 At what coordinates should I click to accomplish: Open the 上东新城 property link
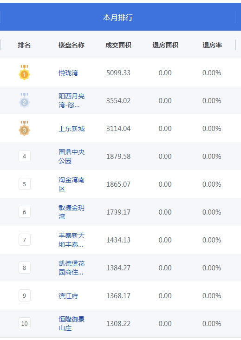pos(72,129)
